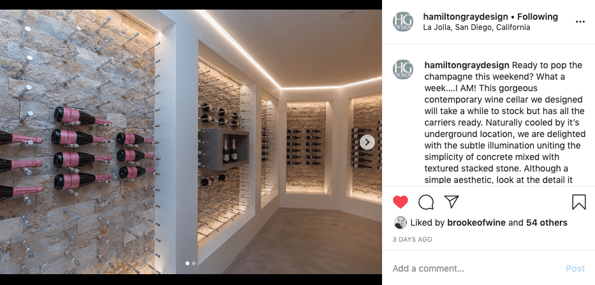Share post via paper plane icon

coord(452,202)
